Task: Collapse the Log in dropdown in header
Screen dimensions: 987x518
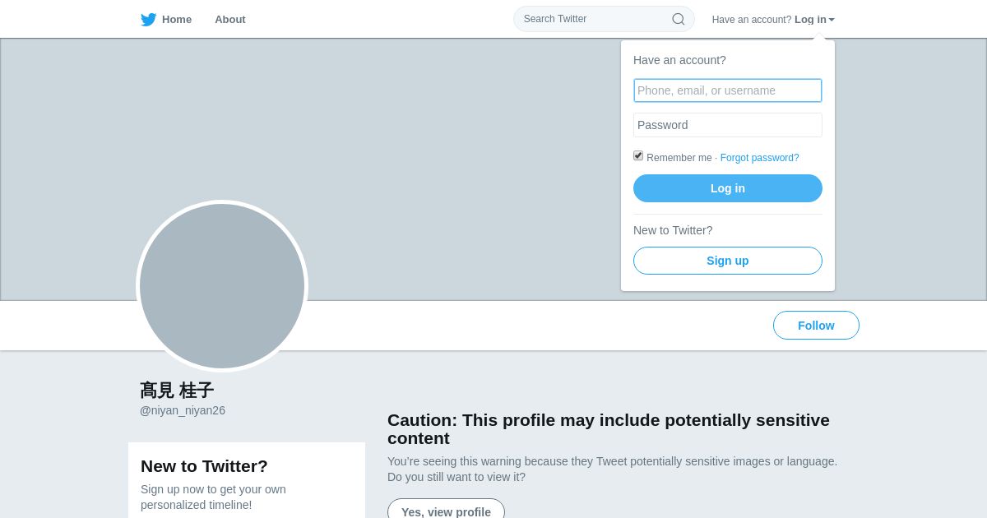Action: pyautogui.click(x=813, y=20)
